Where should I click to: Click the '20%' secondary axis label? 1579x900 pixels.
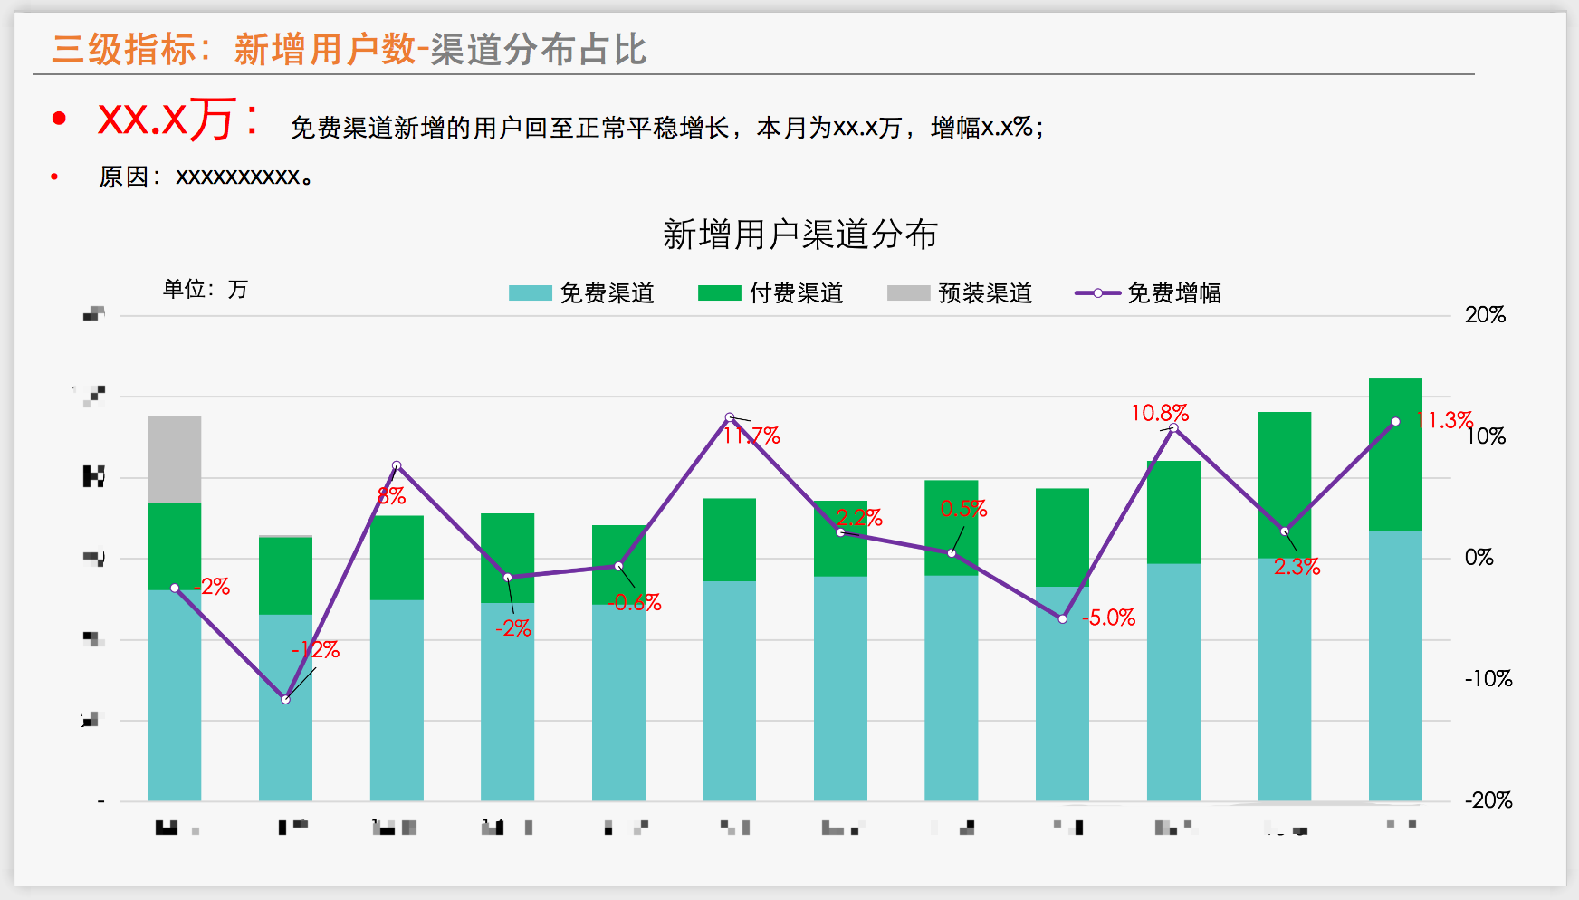click(1485, 315)
